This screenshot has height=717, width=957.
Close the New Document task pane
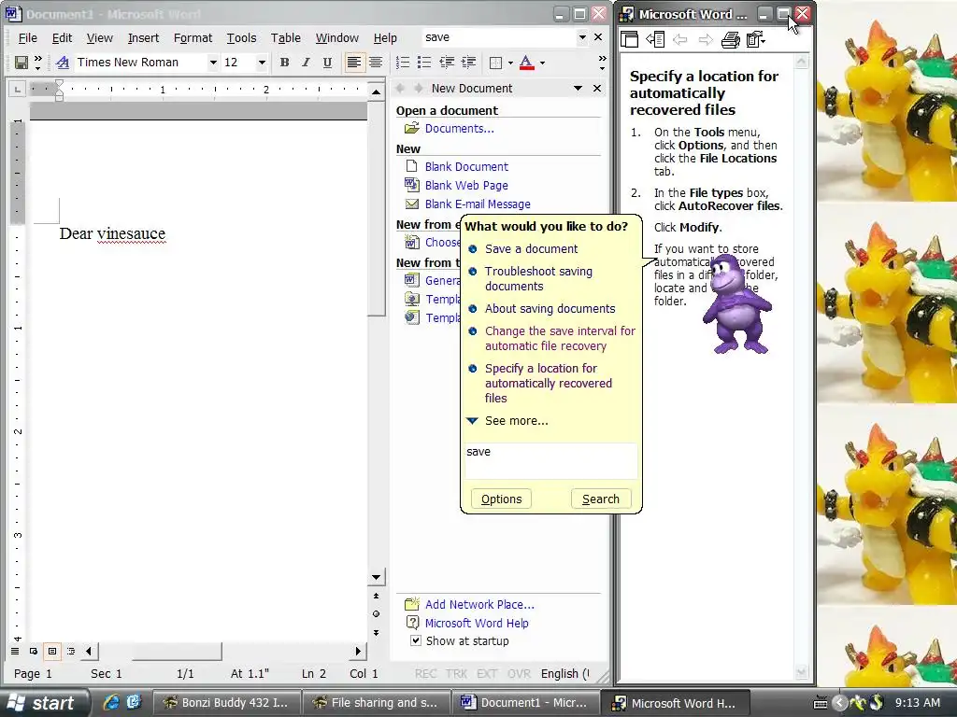click(597, 89)
